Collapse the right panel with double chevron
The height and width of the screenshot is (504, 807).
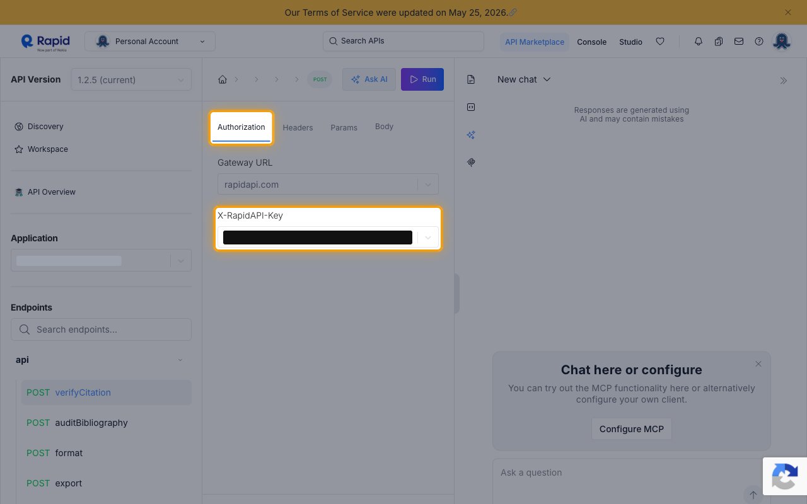[x=783, y=81]
